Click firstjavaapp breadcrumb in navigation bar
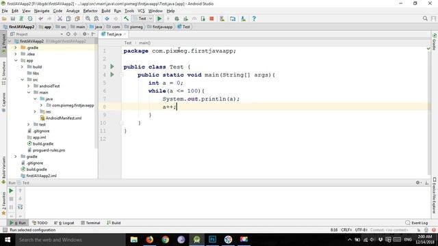Viewport: 438px width, 246px height. click(160, 27)
